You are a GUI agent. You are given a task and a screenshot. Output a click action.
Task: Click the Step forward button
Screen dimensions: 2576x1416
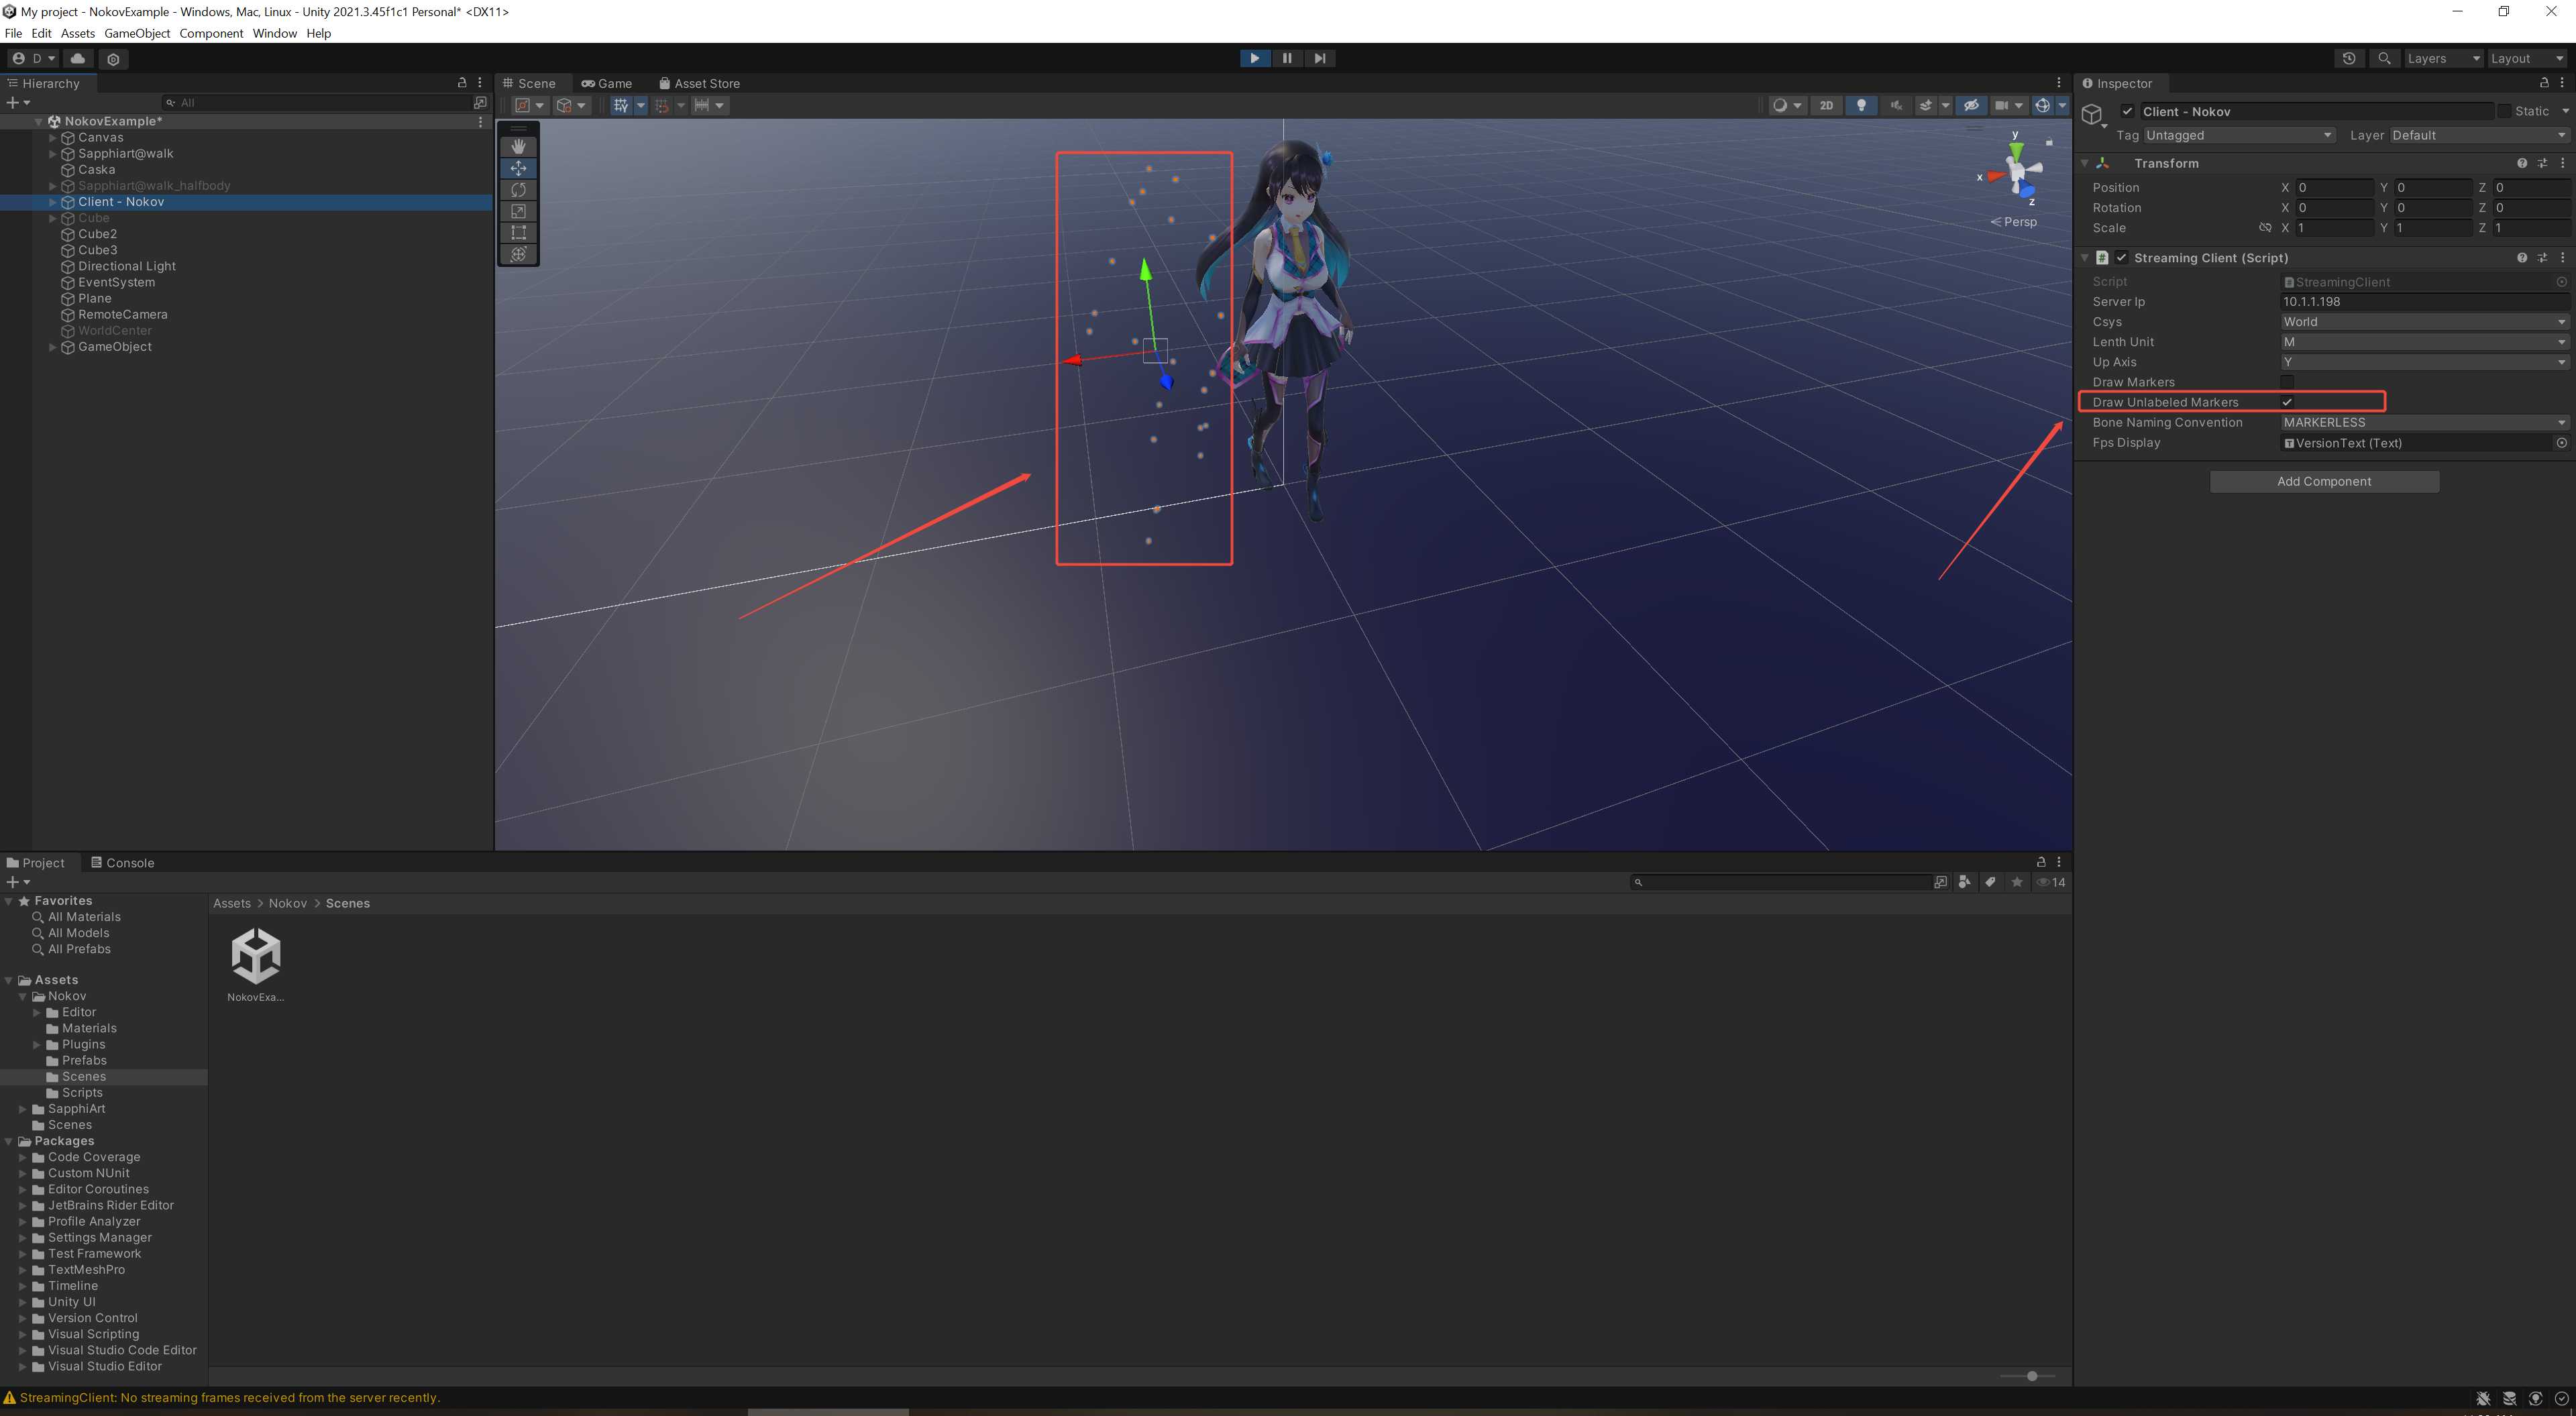coord(1320,58)
